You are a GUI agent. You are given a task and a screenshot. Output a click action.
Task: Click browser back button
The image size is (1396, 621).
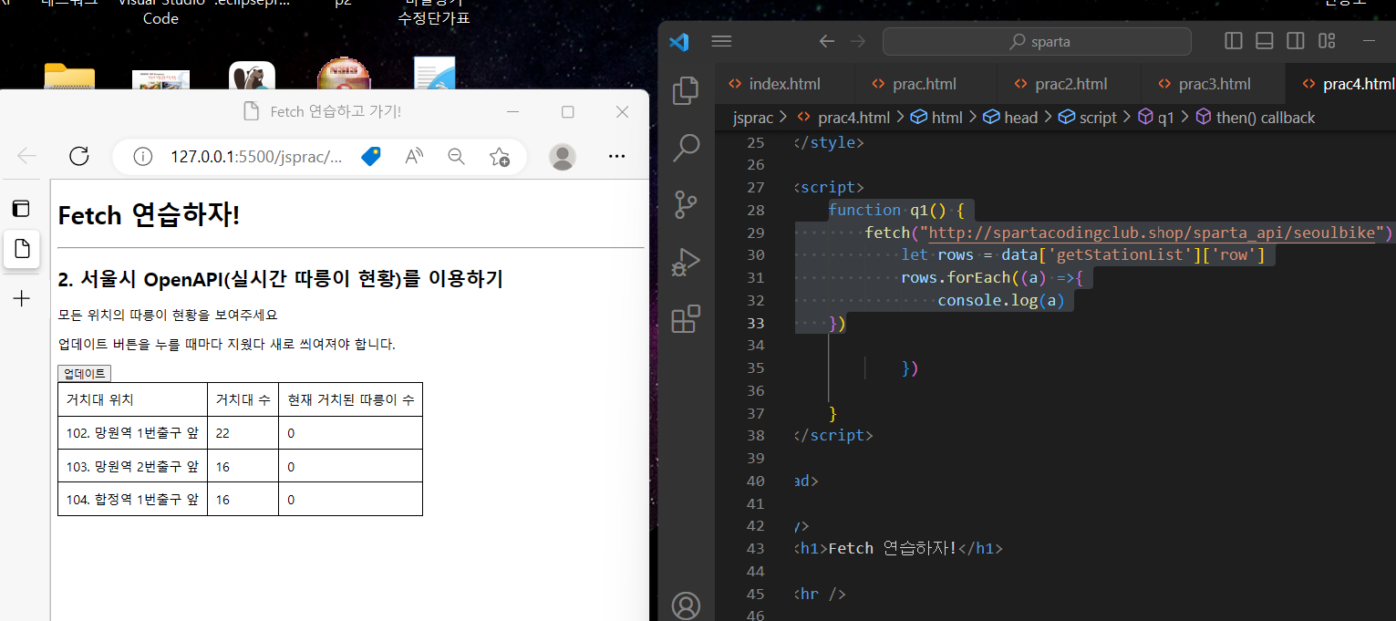click(x=27, y=156)
